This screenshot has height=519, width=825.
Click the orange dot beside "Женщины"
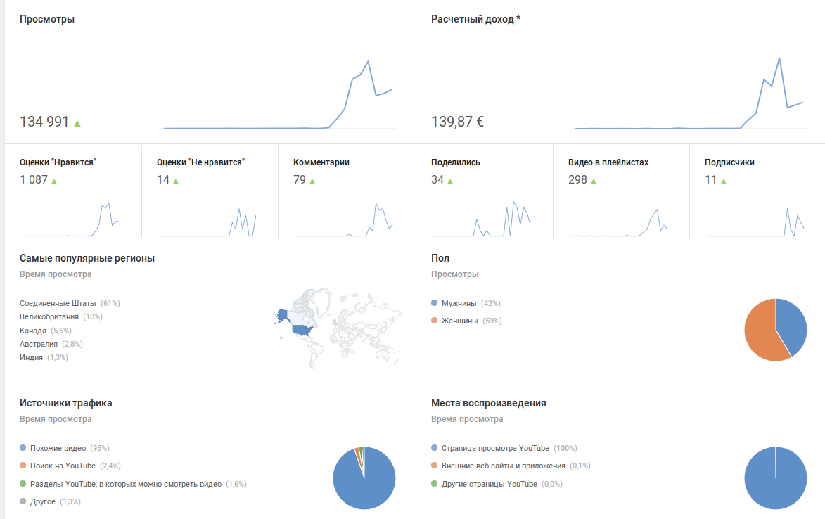coord(435,321)
